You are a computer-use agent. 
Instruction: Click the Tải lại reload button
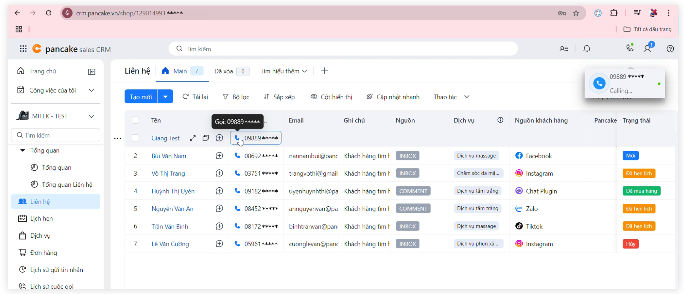pos(195,97)
